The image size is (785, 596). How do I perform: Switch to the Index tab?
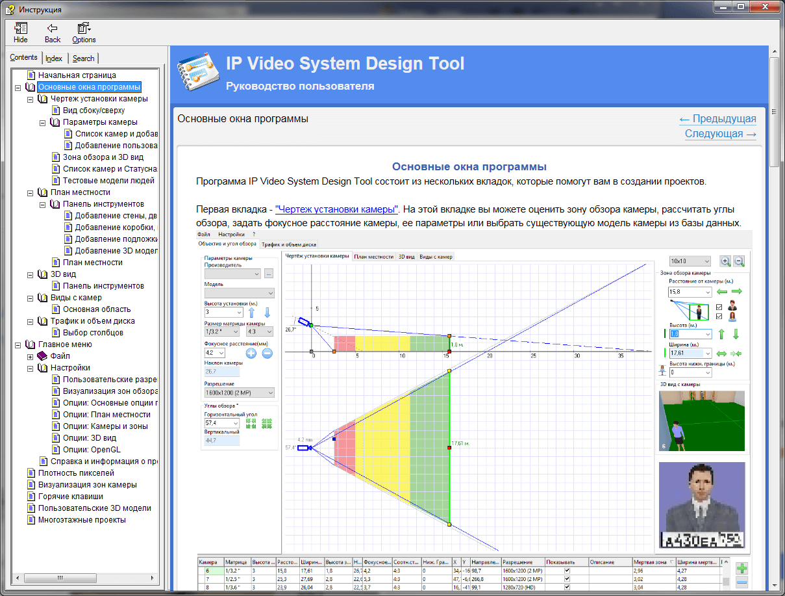pos(54,58)
